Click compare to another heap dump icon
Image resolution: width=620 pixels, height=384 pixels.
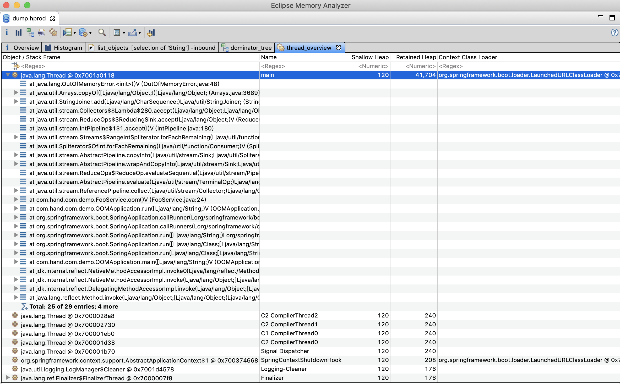(x=151, y=32)
